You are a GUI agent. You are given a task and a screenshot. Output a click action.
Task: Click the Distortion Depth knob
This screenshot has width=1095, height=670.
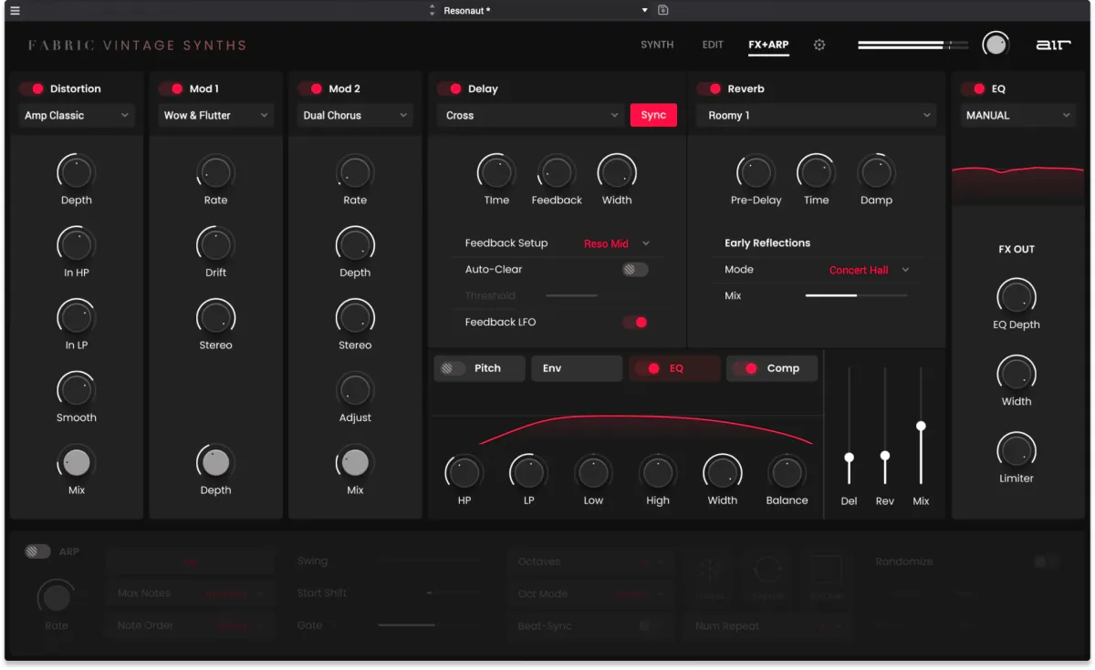coord(76,171)
